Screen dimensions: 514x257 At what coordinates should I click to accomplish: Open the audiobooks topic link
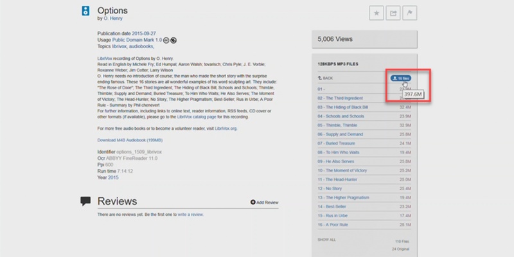click(141, 46)
